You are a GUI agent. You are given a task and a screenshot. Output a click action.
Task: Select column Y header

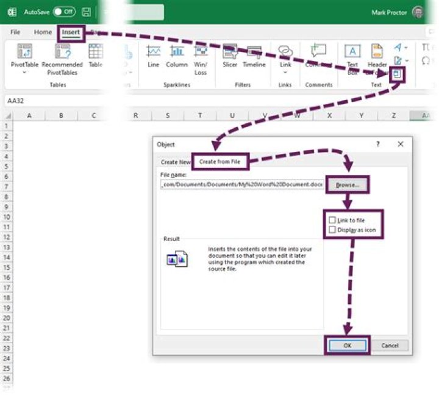362,115
